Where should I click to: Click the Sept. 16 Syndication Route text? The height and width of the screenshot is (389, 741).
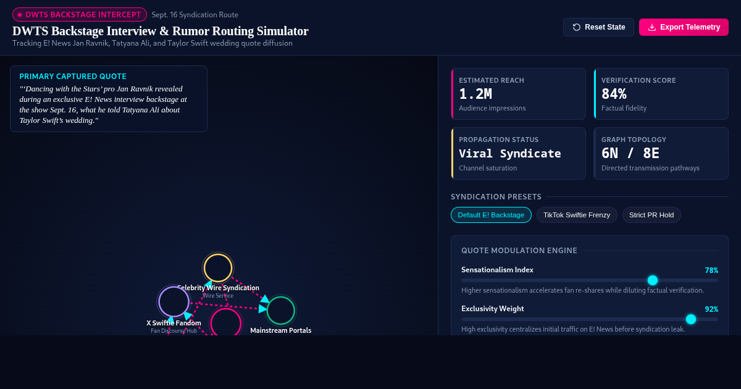[x=195, y=15]
